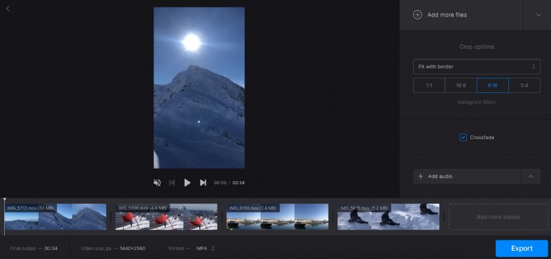
Task: Skip to the previous clip
Action: coord(171,183)
